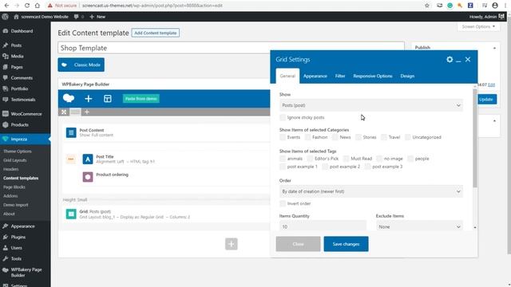
Task: Open the Show dropdown Posts (post)
Action: pos(370,105)
